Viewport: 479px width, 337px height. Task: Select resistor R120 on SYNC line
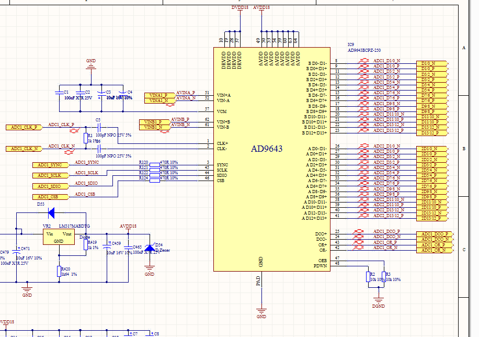155,165
